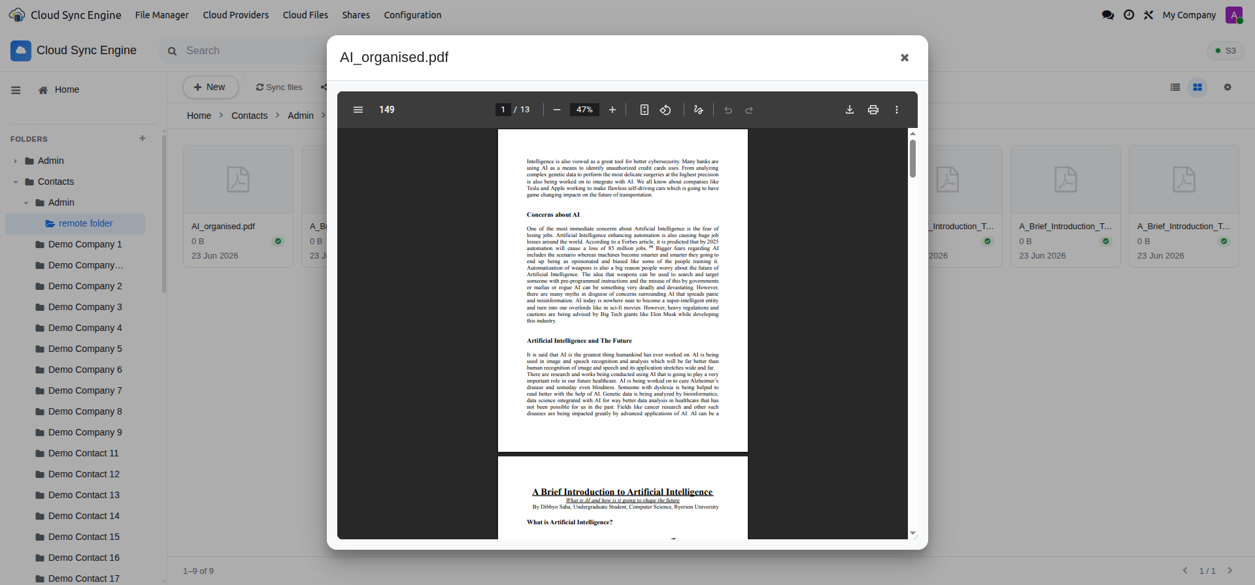Go to Home breadcrumb link
This screenshot has width=1255, height=585.
click(199, 116)
